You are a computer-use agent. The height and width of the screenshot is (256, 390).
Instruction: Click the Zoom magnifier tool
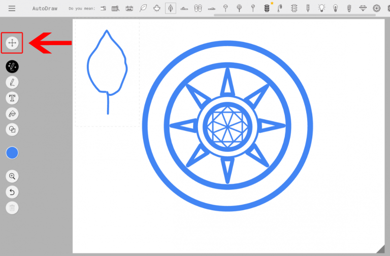[12, 176]
